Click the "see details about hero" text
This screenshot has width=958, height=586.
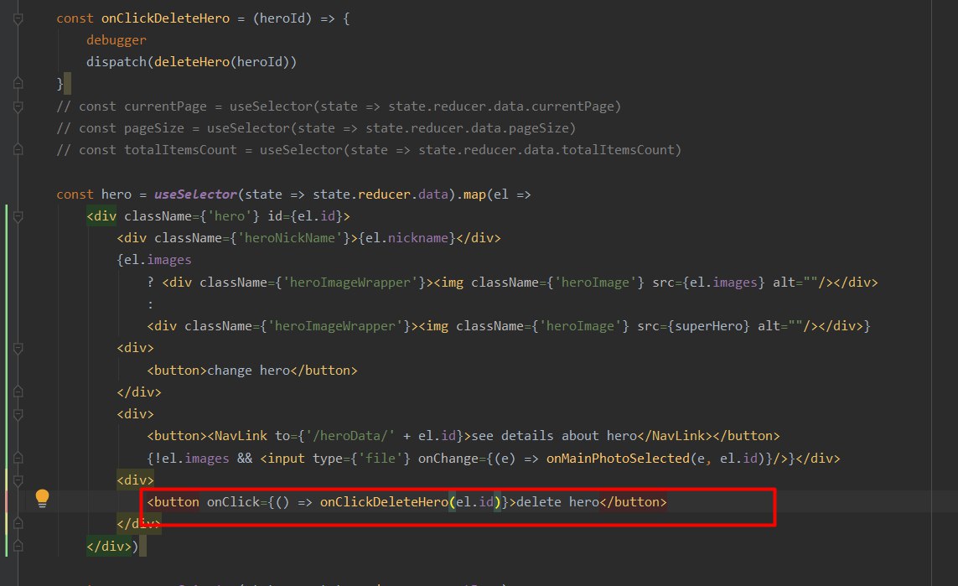coord(554,436)
